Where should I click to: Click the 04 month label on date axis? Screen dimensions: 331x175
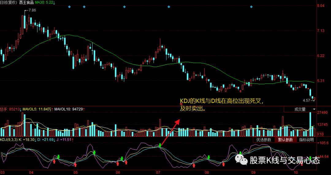pyautogui.click(x=31, y=173)
